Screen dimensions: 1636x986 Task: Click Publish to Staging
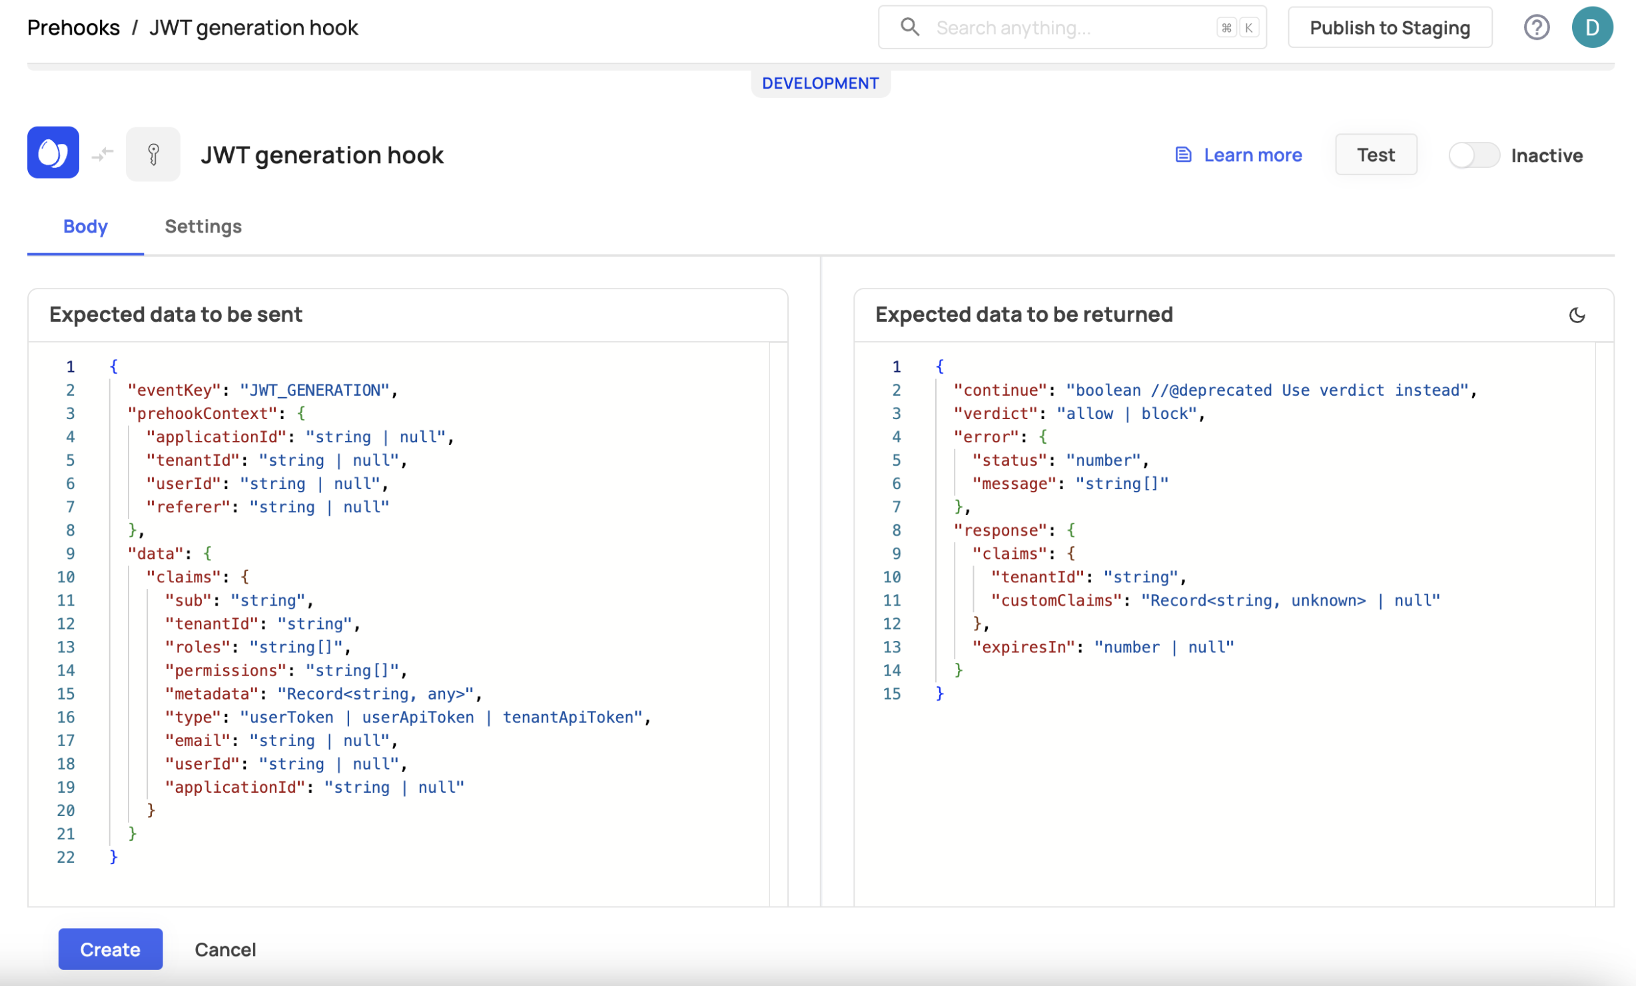1389,27
